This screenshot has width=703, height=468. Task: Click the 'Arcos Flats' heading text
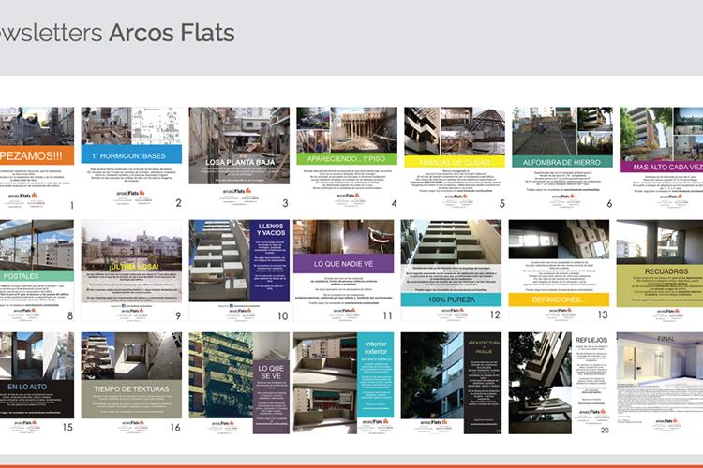click(172, 33)
